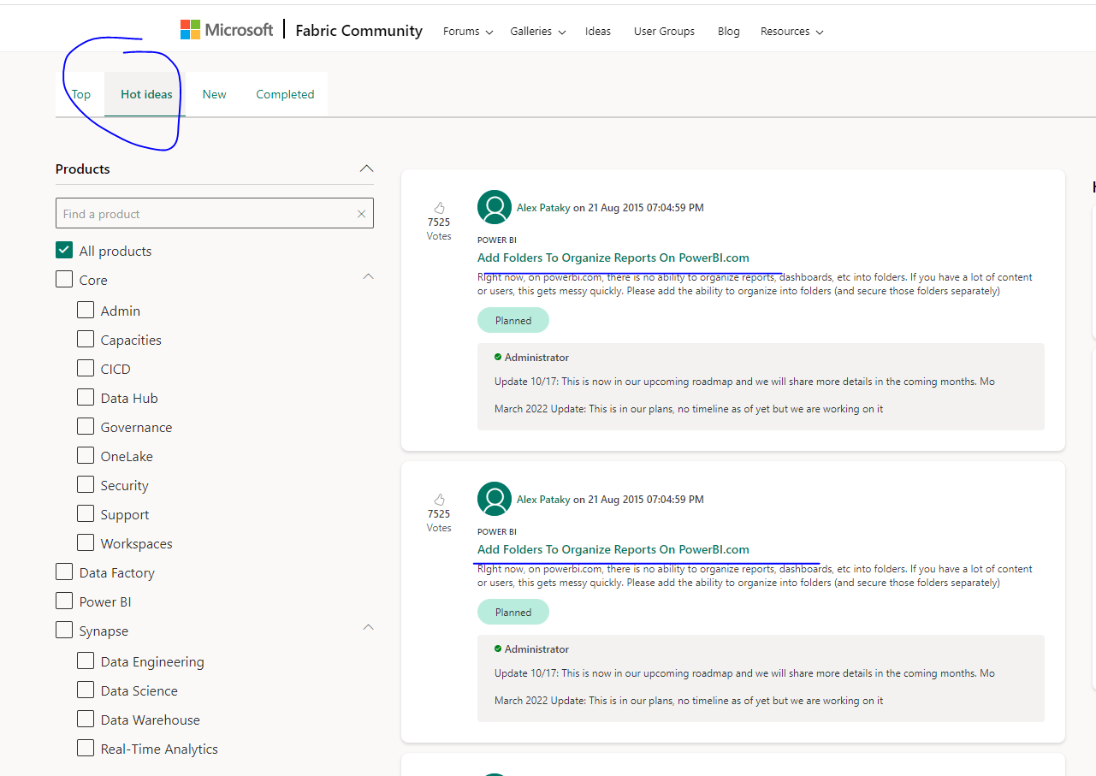1096x776 pixels.
Task: Open the Completed tab
Action: tap(285, 94)
